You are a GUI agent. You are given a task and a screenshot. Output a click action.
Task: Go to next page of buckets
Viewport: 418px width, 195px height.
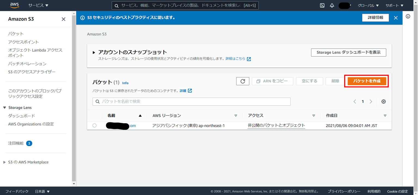tap(371, 102)
